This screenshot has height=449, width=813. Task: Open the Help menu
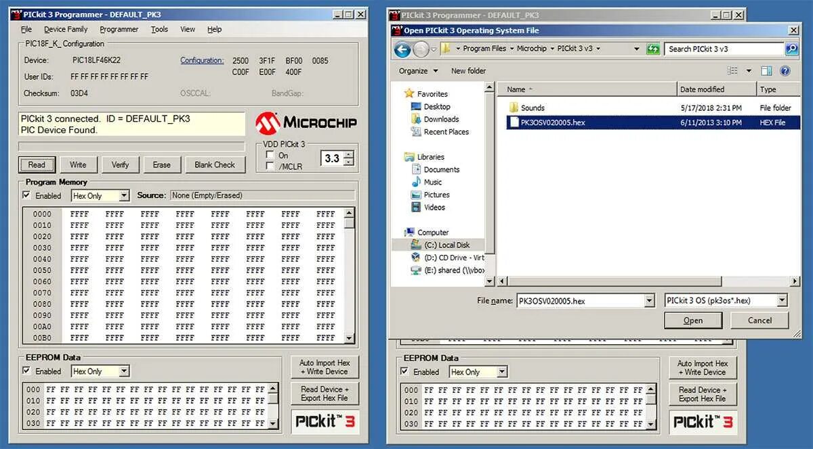tap(215, 29)
